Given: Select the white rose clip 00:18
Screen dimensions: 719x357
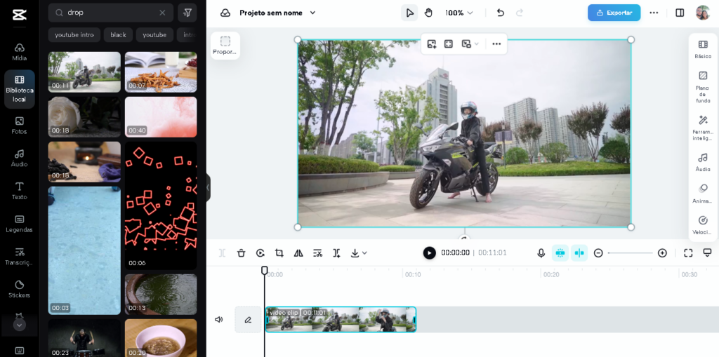Looking at the screenshot, I should (x=84, y=116).
